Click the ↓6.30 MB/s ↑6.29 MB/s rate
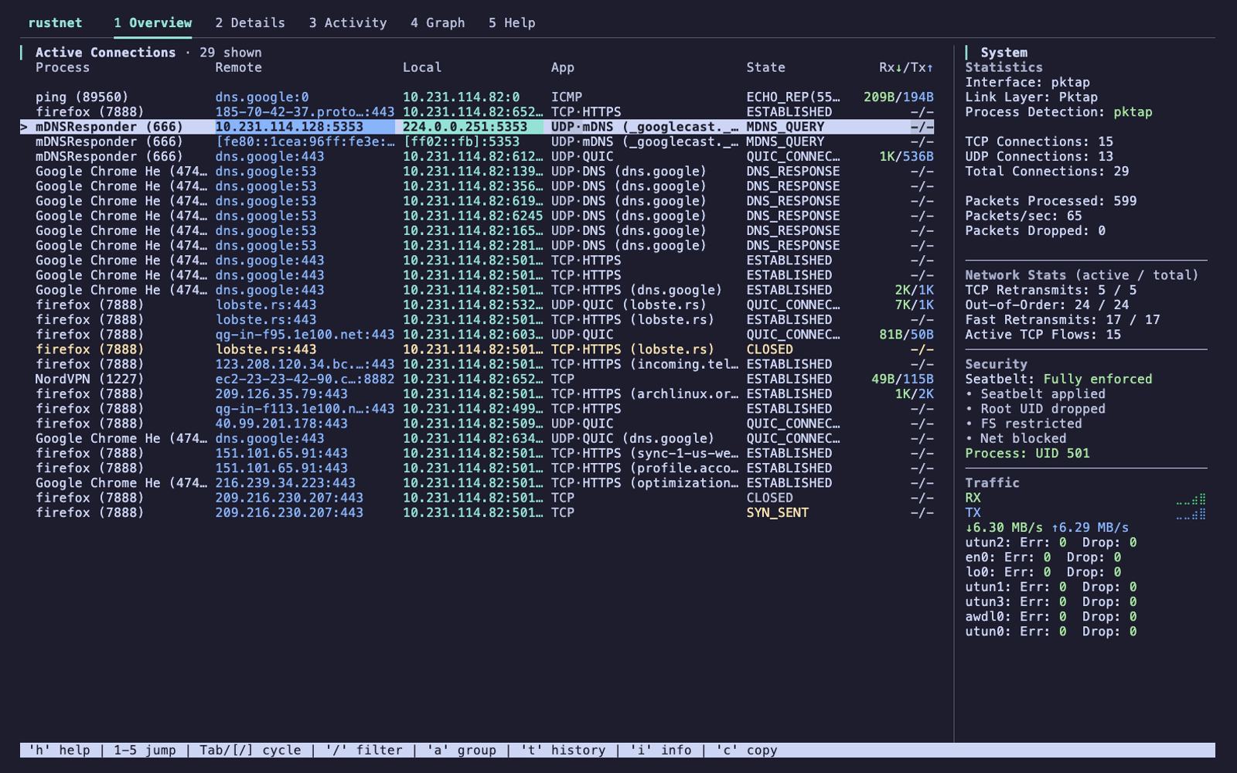Screen dimensions: 1237x773 1047,527
